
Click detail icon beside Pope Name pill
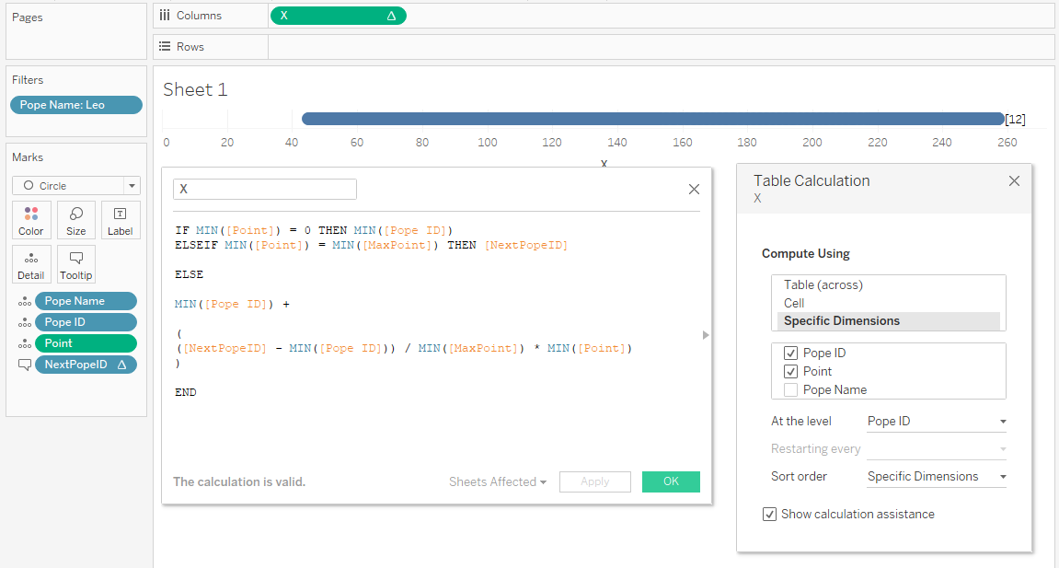[x=24, y=302]
